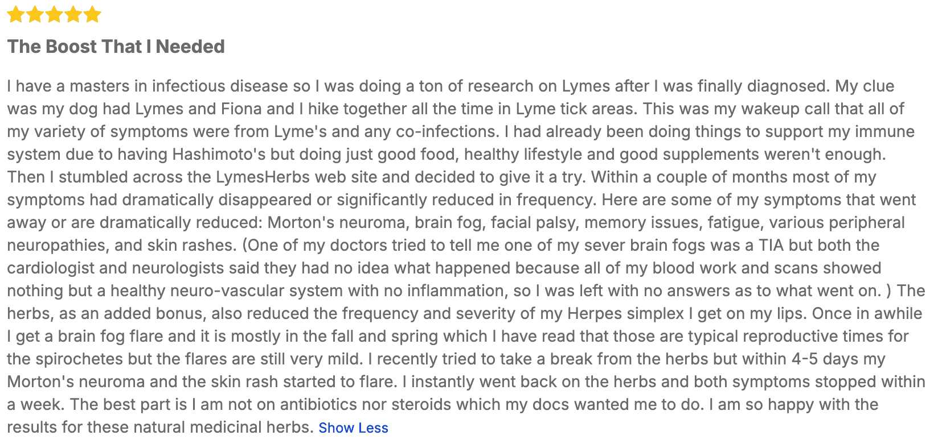The image size is (942, 448).
Task: Select the fifth (last) rating star
Action: 92,14
